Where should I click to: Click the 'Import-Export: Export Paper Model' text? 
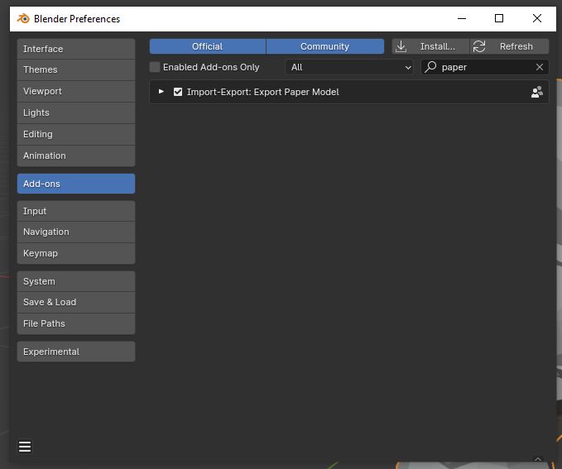[x=262, y=92]
